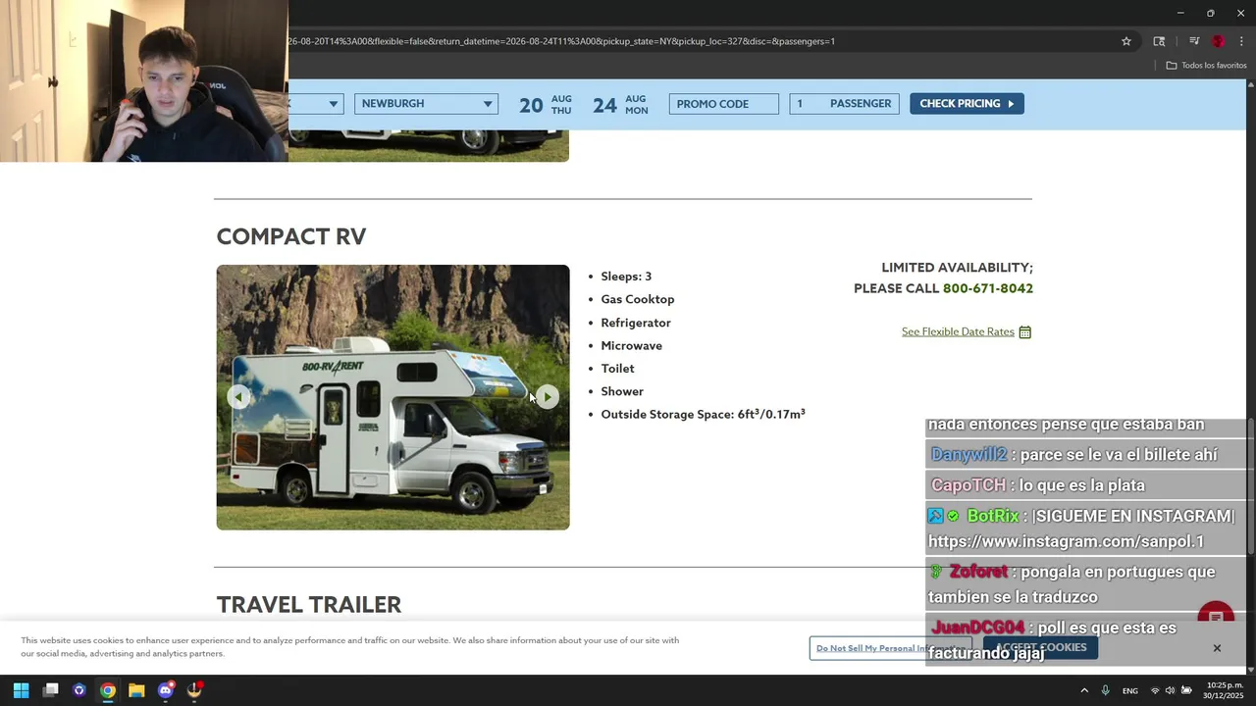Viewport: 1256px width, 706px height.
Task: Switch the ENG input language
Action: tap(1130, 690)
